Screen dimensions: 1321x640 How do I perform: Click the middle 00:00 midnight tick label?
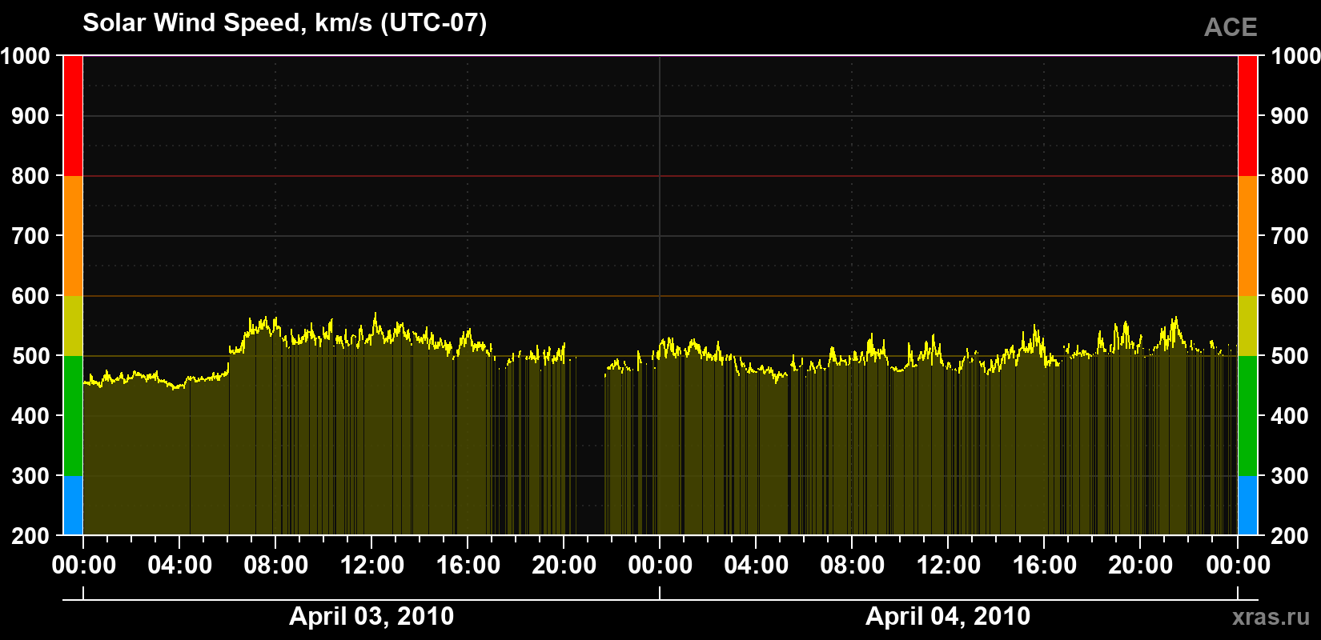[x=660, y=565]
